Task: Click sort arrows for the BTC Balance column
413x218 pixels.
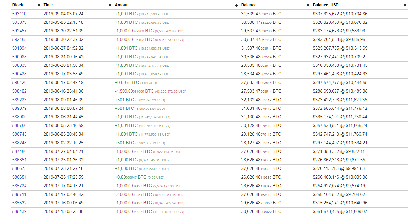Action: [308, 5]
